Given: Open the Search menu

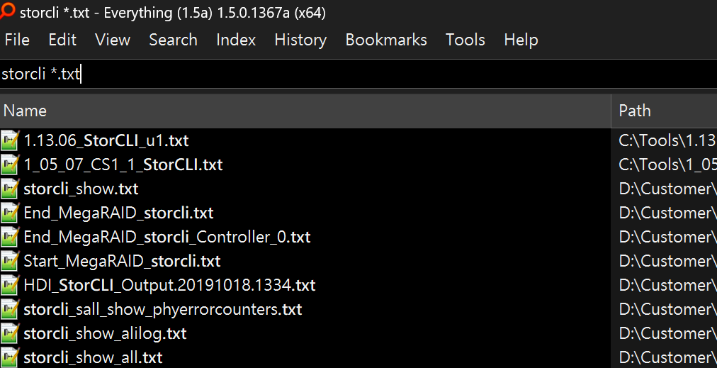Looking at the screenshot, I should click(173, 40).
